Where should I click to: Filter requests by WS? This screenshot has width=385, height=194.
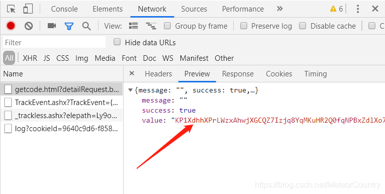click(168, 58)
